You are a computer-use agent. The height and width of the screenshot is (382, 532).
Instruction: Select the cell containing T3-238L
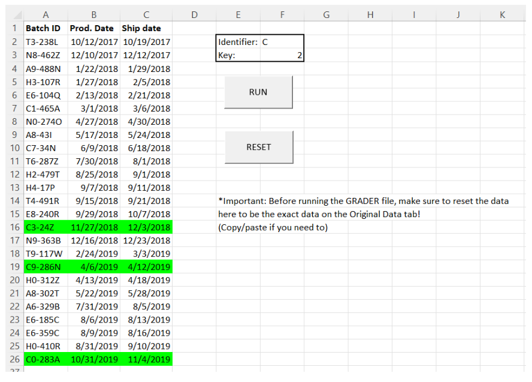tap(46, 41)
